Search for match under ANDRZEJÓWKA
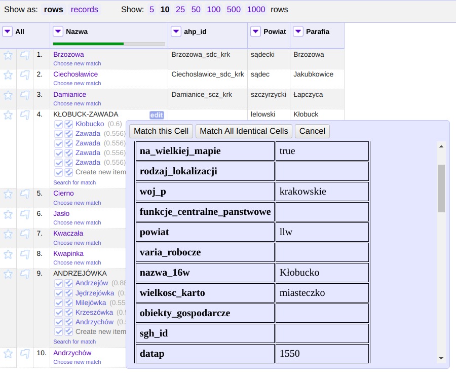The height and width of the screenshot is (378, 456). point(74,342)
